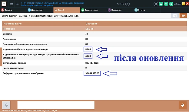Select the Поставщик row

tap(94, 29)
